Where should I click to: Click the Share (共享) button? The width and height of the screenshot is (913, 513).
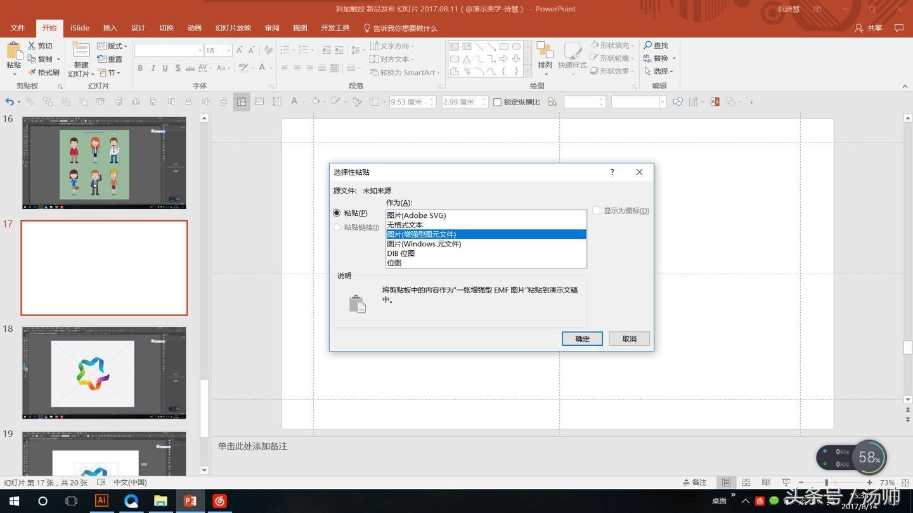pos(869,28)
